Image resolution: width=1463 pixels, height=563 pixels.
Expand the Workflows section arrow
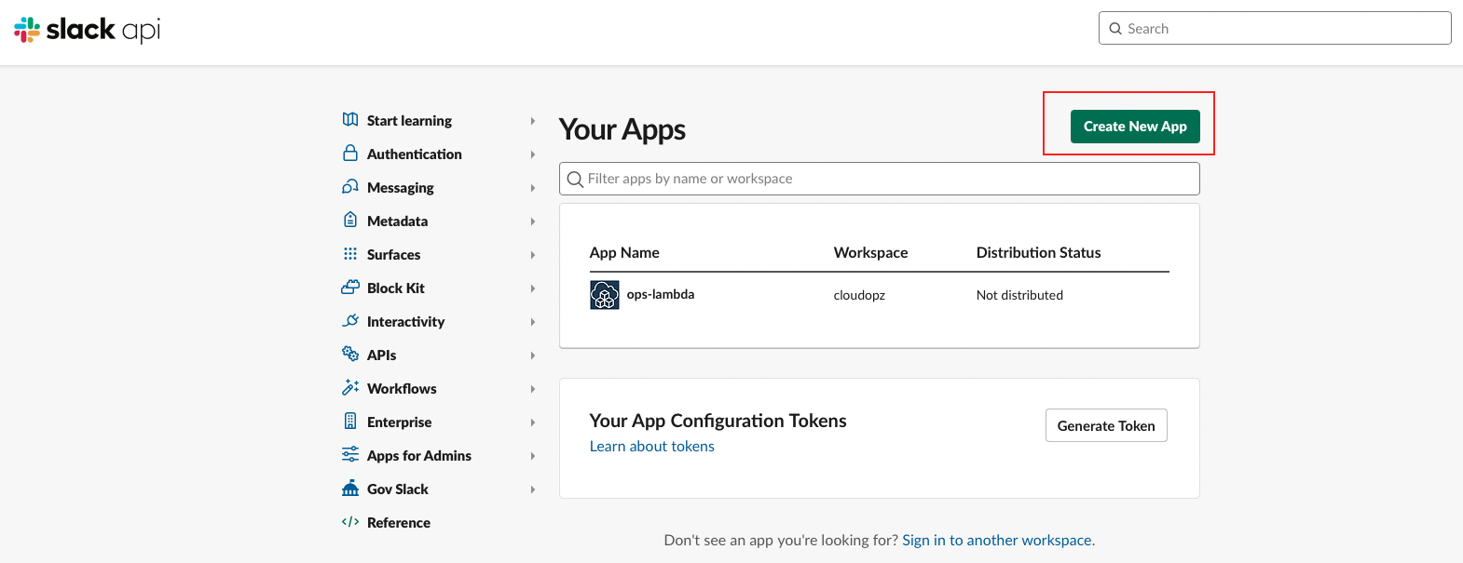tap(533, 389)
